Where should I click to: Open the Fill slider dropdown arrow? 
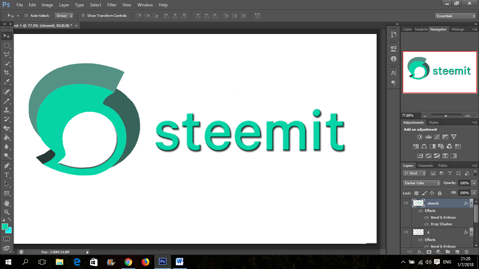pyautogui.click(x=474, y=193)
